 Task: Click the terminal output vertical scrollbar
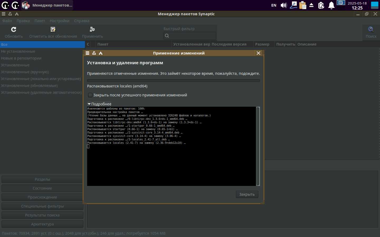coord(258,146)
